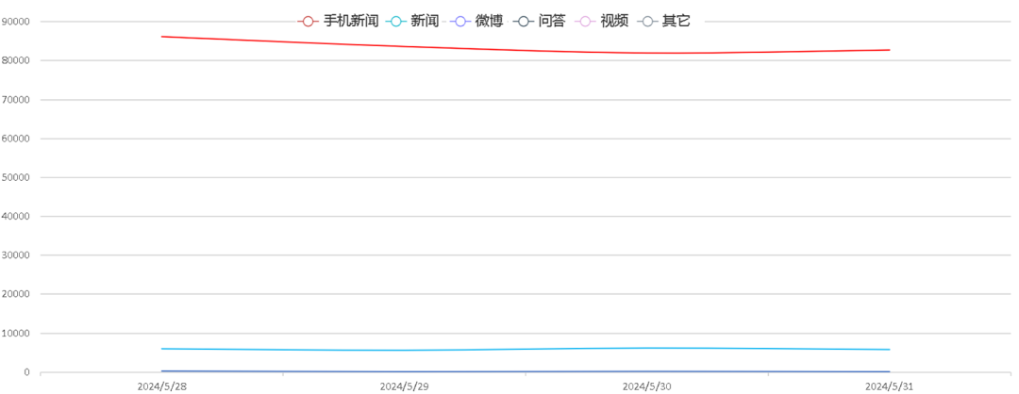Select the 2024/5/31 date on the axis
1019x394 pixels.
[889, 386]
